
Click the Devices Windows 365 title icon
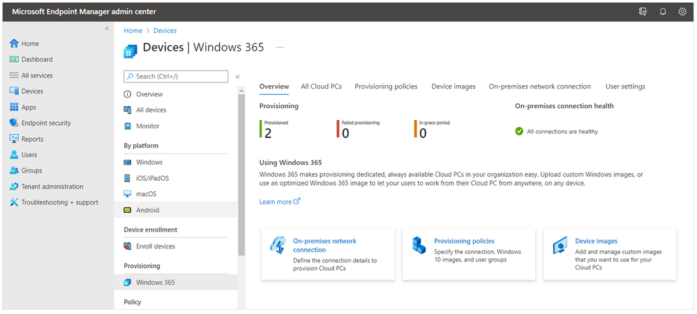pyautogui.click(x=130, y=50)
